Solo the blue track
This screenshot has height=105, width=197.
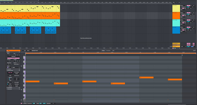pos(192,27)
